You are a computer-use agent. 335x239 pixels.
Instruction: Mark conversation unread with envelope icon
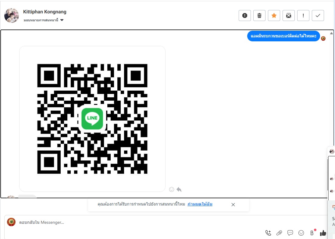click(288, 15)
